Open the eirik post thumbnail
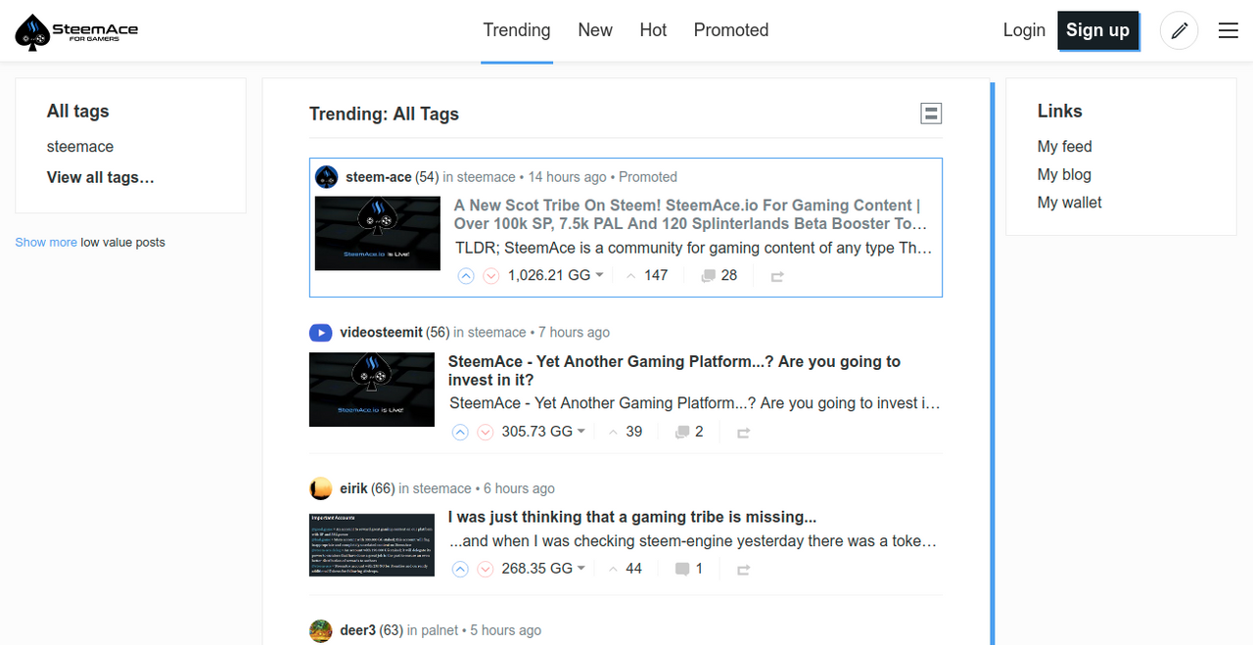This screenshot has width=1253, height=645. click(372, 544)
